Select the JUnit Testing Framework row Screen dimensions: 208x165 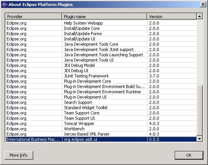point(101,76)
